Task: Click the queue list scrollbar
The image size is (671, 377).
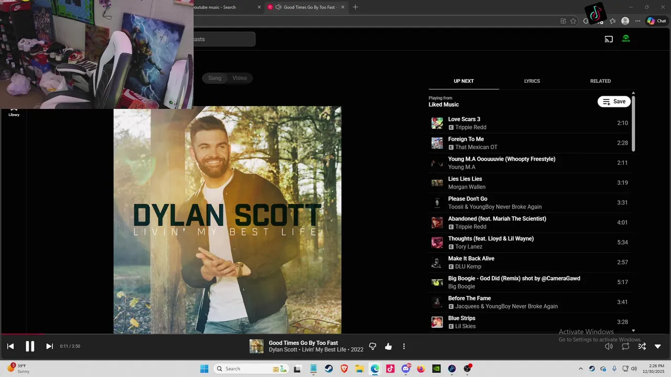Action: tap(633, 124)
